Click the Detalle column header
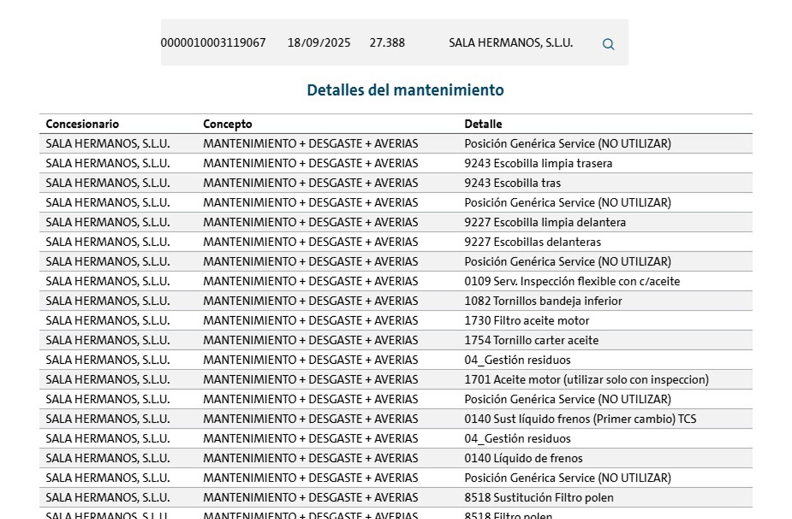792x519 pixels. click(483, 124)
